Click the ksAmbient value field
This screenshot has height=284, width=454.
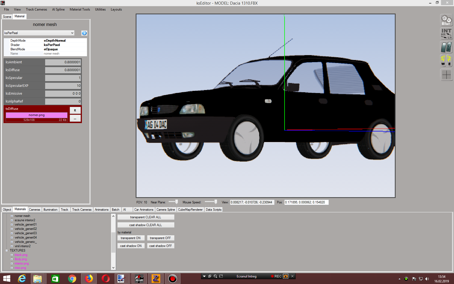click(x=63, y=62)
